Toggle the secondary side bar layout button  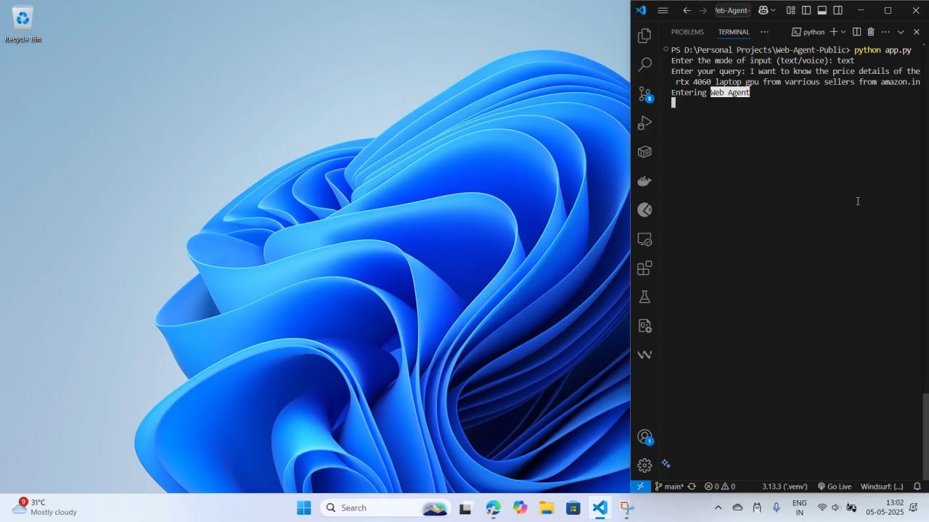click(x=838, y=10)
